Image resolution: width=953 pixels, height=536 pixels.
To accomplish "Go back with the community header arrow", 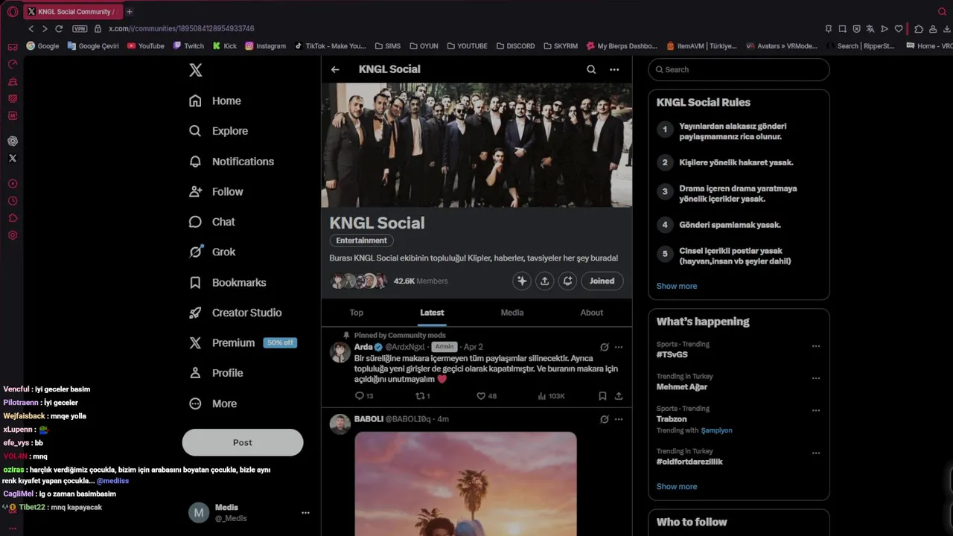I will (x=335, y=69).
